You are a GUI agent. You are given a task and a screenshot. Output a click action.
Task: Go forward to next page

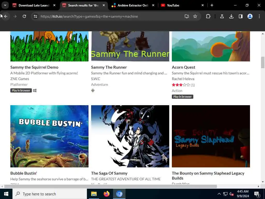[x=15, y=16]
